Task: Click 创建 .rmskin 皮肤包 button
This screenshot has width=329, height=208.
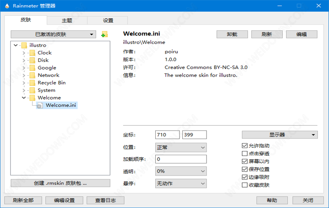Action: coord(60,183)
